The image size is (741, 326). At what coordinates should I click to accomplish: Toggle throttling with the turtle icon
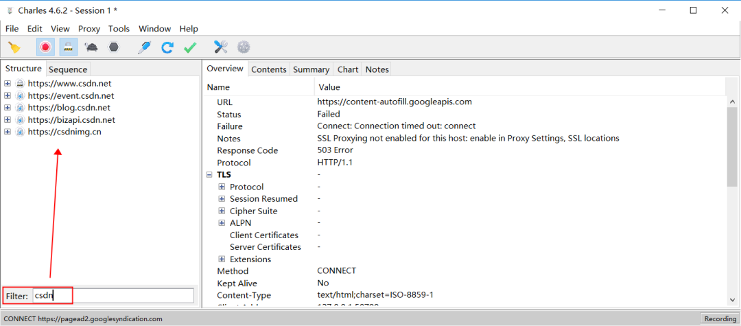[91, 47]
